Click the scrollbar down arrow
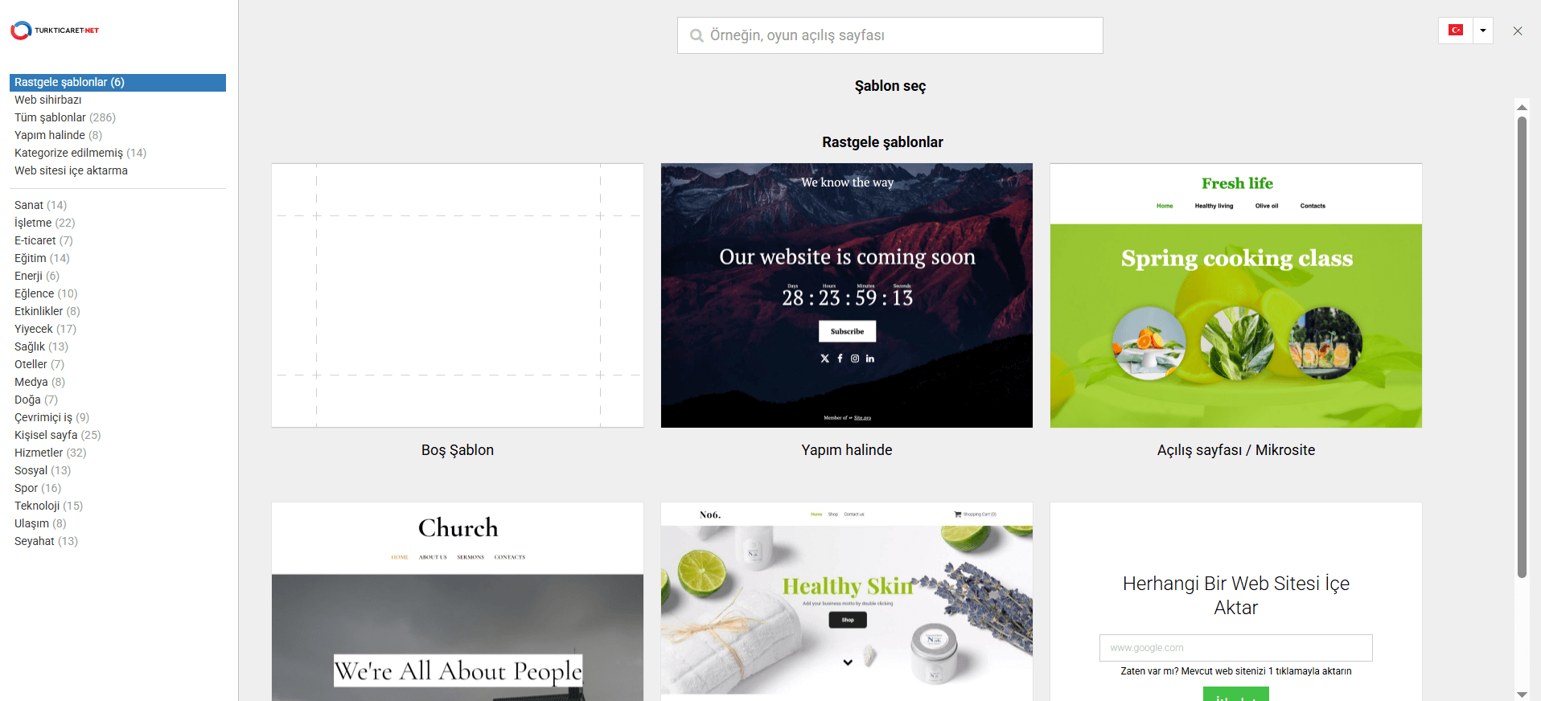1541x701 pixels. 1522,694
